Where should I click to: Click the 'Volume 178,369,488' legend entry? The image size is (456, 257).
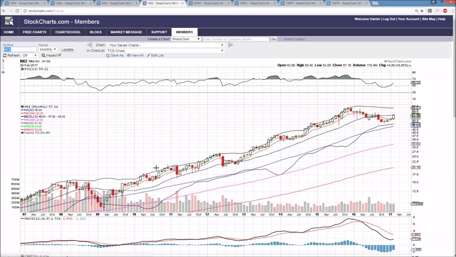pos(35,133)
